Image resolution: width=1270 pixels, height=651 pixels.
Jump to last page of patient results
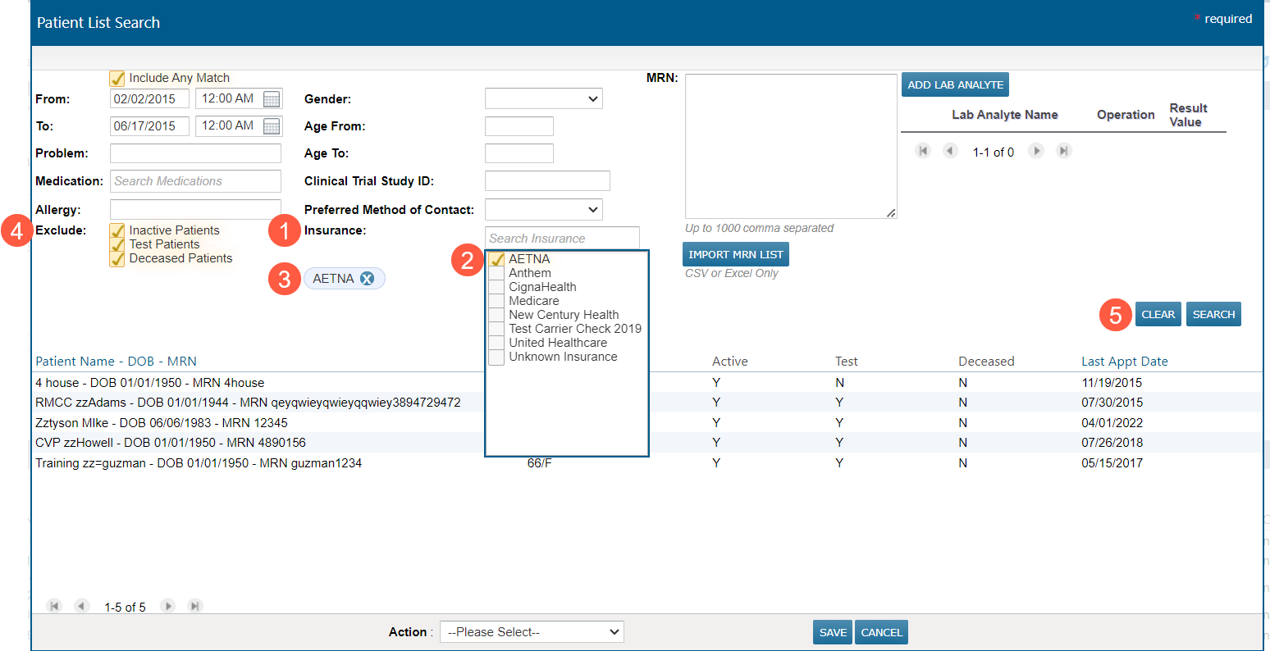pos(195,606)
